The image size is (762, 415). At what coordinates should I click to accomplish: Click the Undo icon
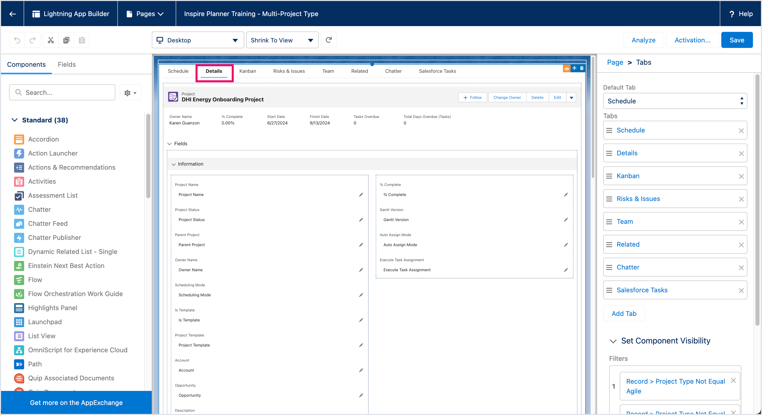coord(17,40)
